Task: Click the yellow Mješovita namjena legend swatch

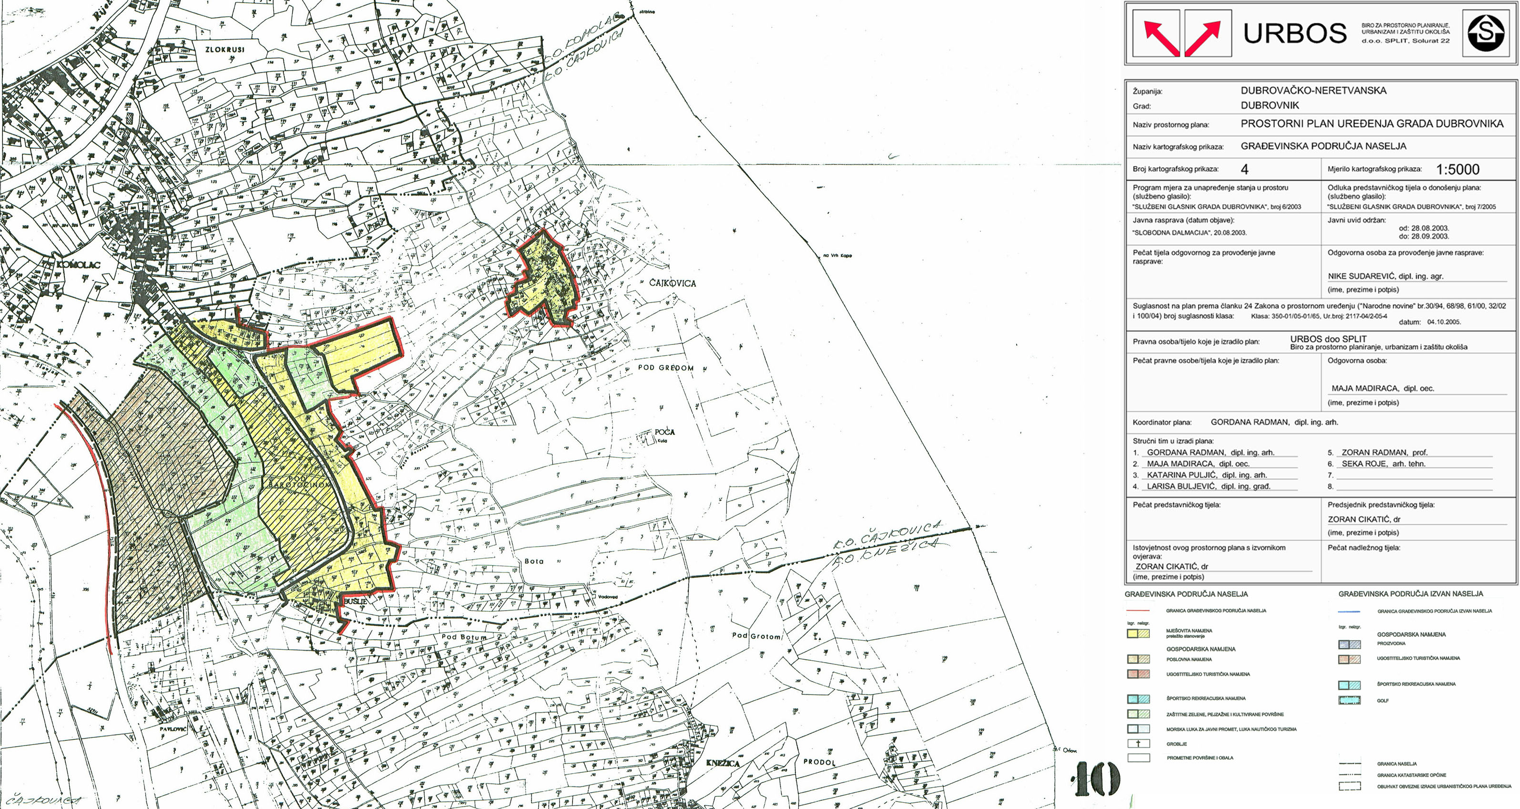Action: [x=1138, y=634]
